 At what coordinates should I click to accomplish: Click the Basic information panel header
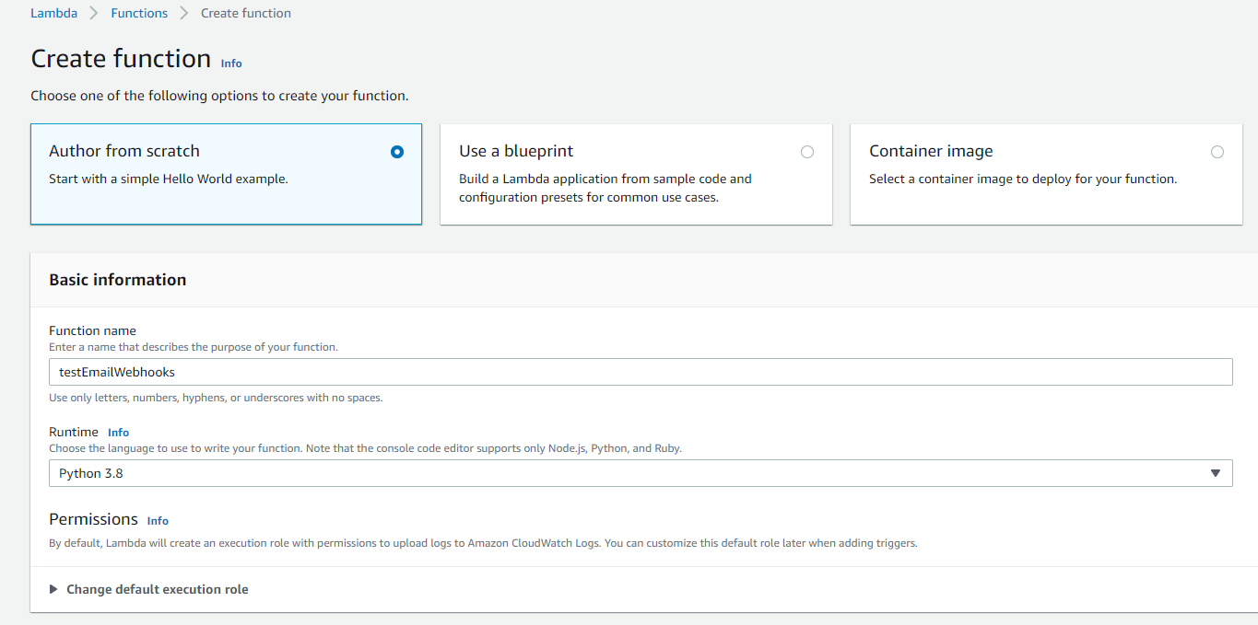click(118, 280)
